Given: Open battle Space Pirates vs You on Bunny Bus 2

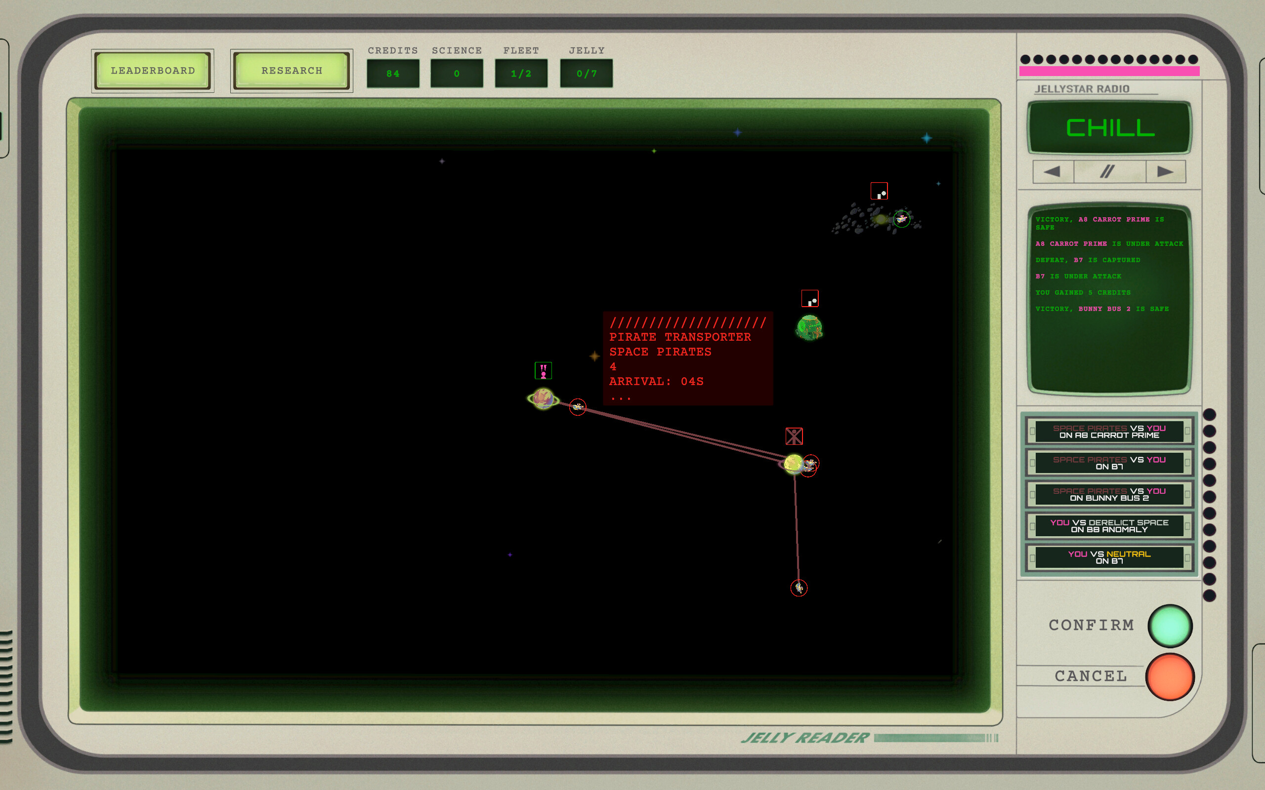Looking at the screenshot, I should tap(1109, 494).
